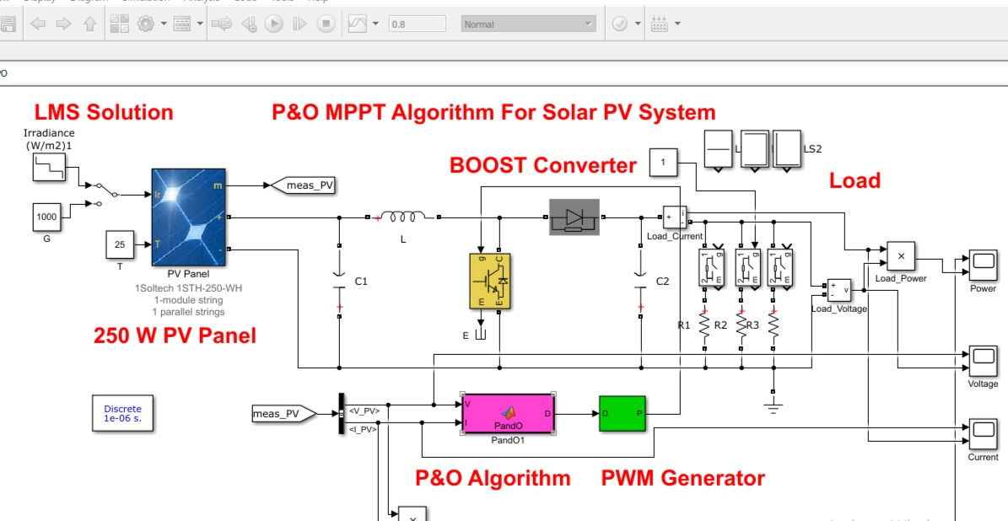Select the R1 switch block in Load section
Image resolution: width=1008 pixels, height=521 pixels.
tap(713, 266)
